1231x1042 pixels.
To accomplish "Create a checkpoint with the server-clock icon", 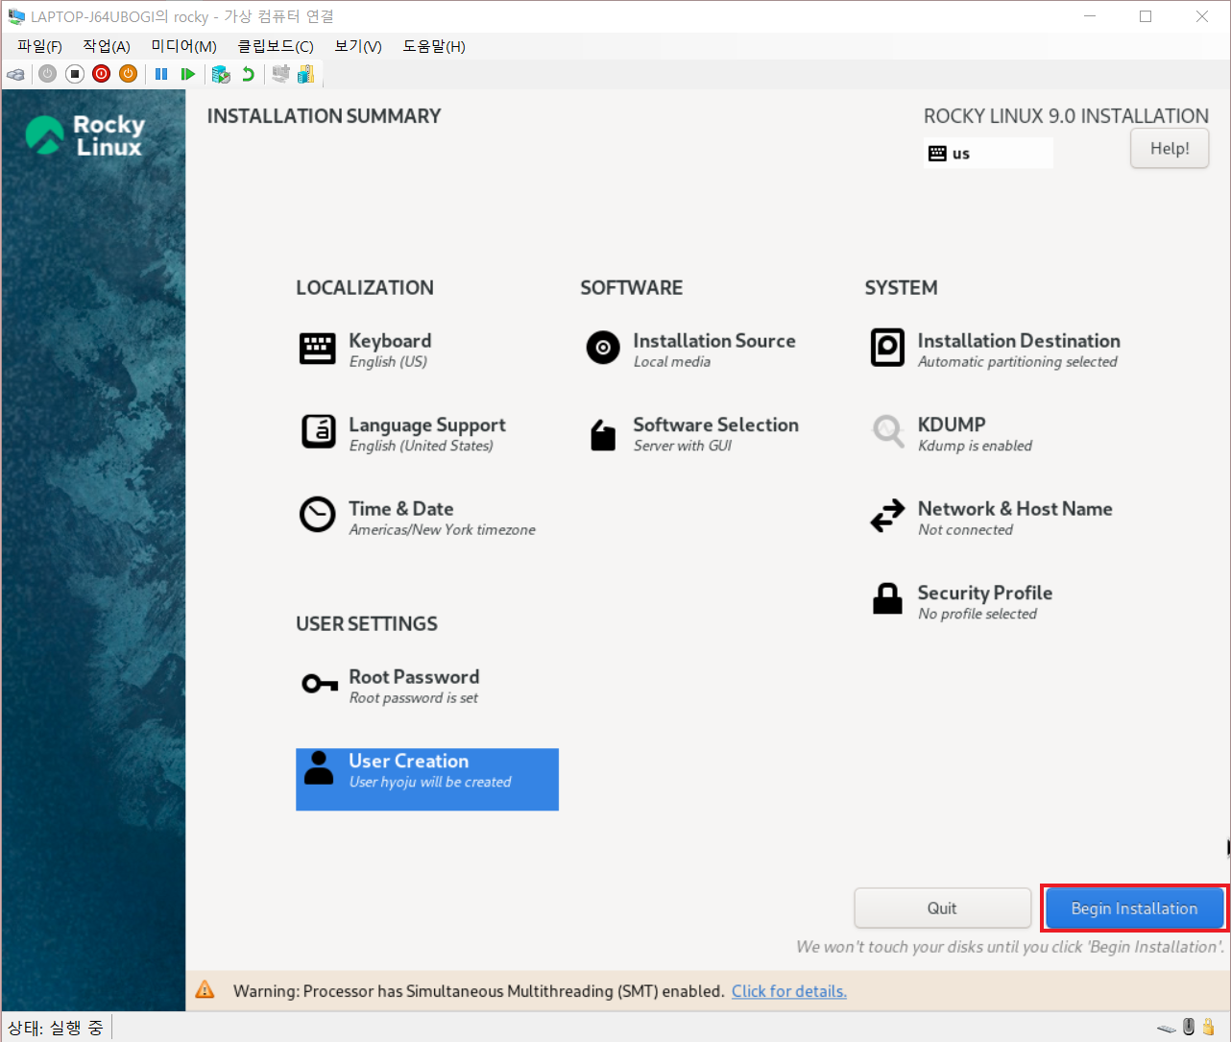I will coord(221,74).
